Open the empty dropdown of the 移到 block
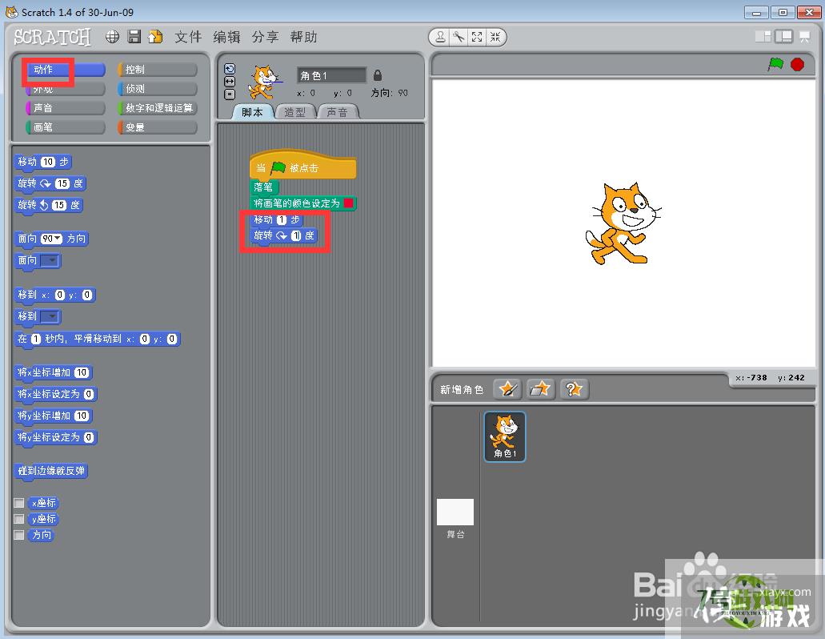The width and height of the screenshot is (825, 639). pyautogui.click(x=50, y=316)
